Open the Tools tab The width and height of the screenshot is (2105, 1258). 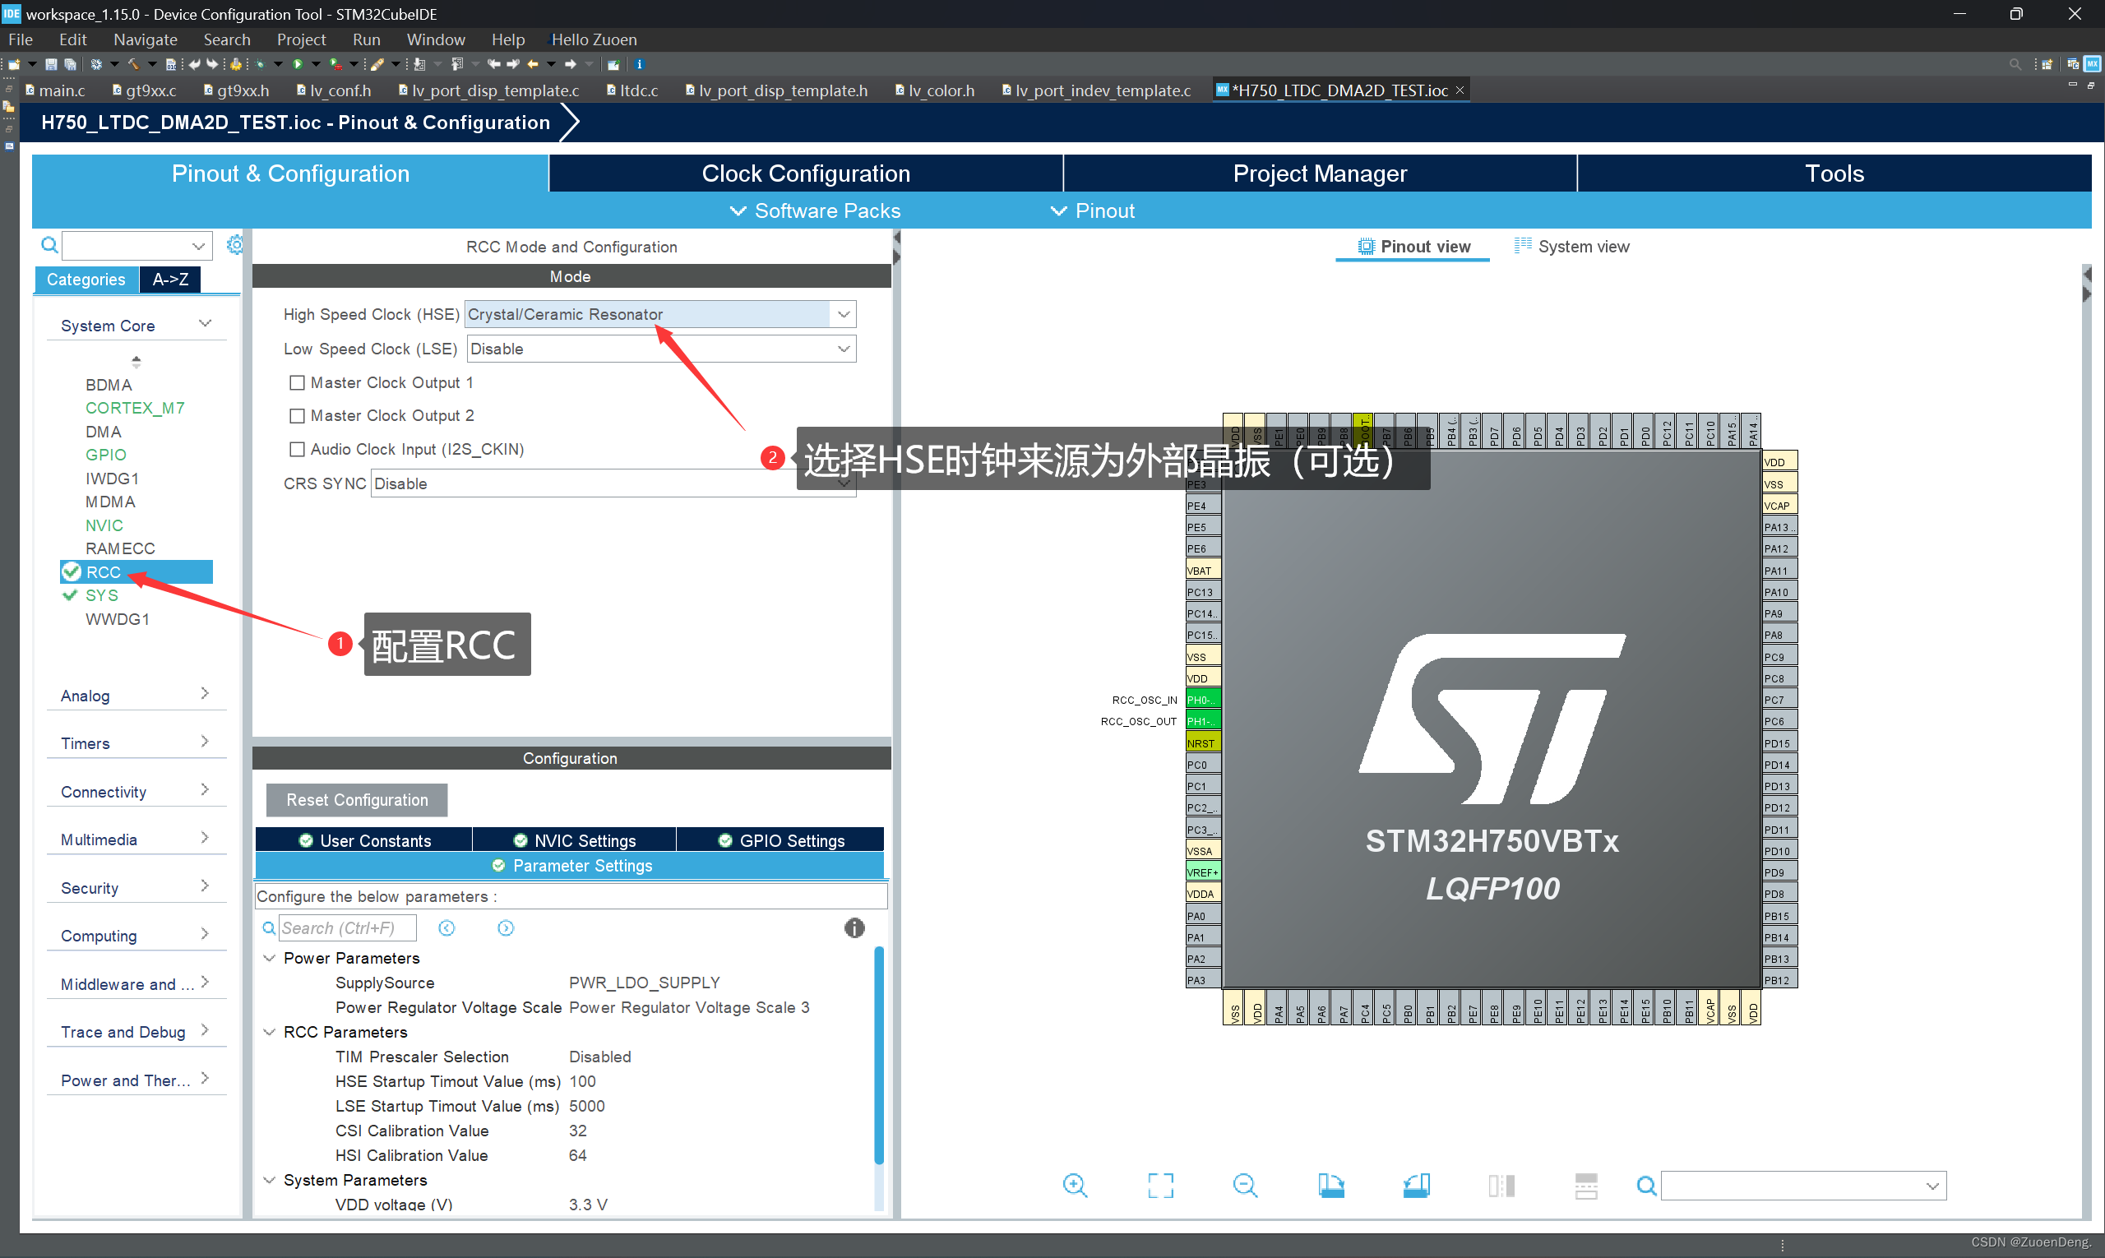pos(1834,173)
